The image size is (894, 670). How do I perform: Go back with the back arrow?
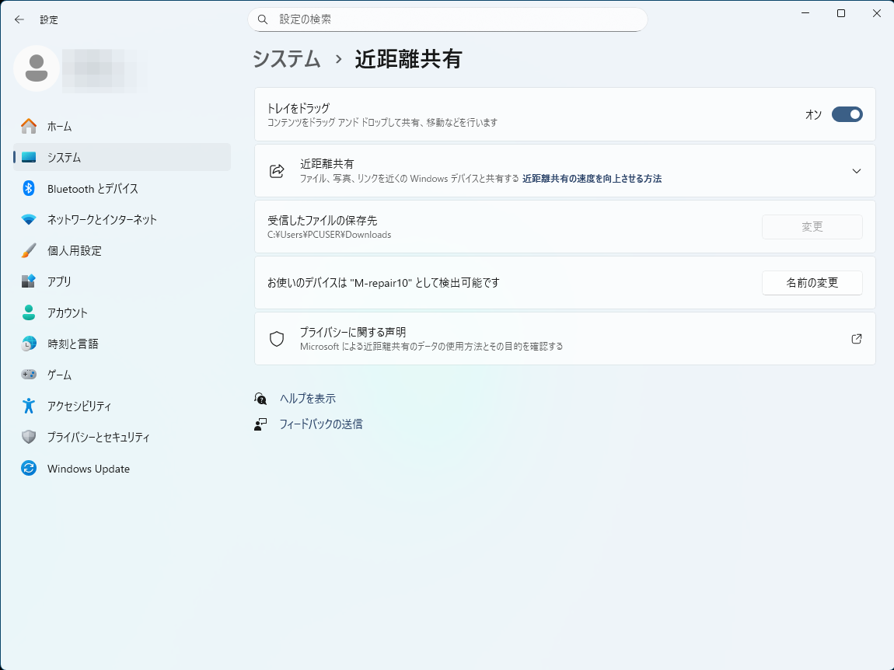click(19, 19)
